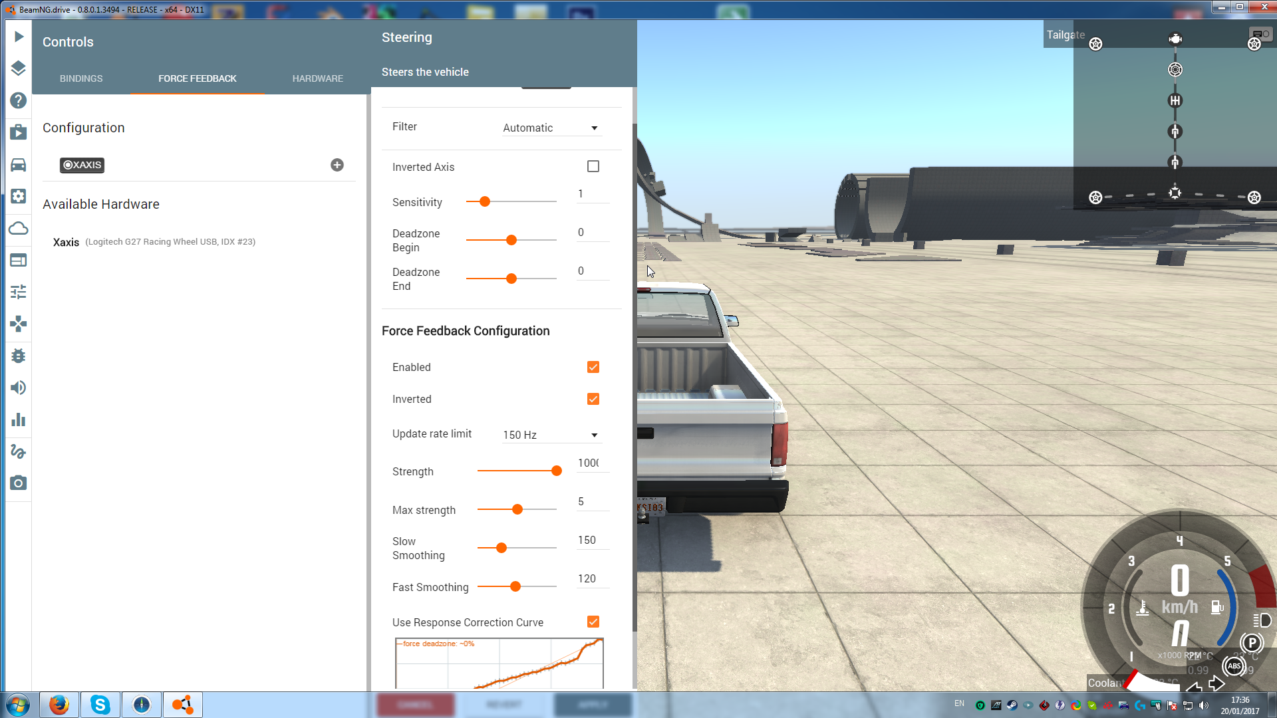Open the debug bug icon

click(19, 356)
